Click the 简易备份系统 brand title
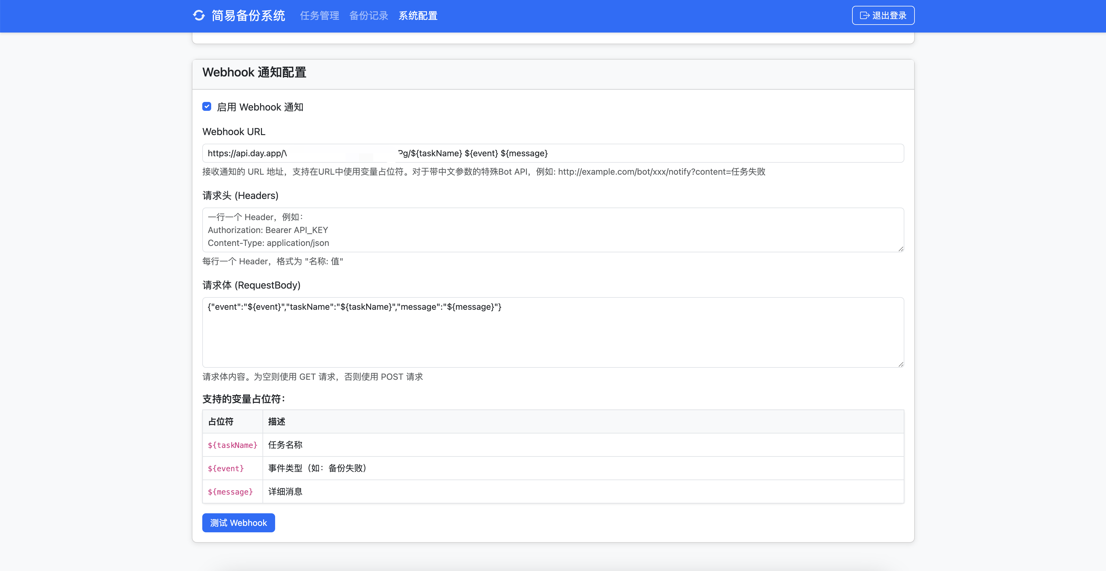This screenshot has height=571, width=1106. coord(248,16)
